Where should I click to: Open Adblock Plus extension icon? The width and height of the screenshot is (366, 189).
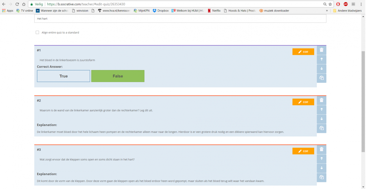pos(346,4)
